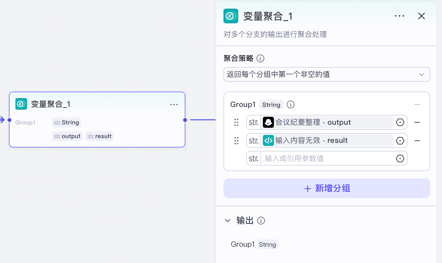Click the str.result tag on the canvas node
The width and height of the screenshot is (442, 263).
(99, 136)
